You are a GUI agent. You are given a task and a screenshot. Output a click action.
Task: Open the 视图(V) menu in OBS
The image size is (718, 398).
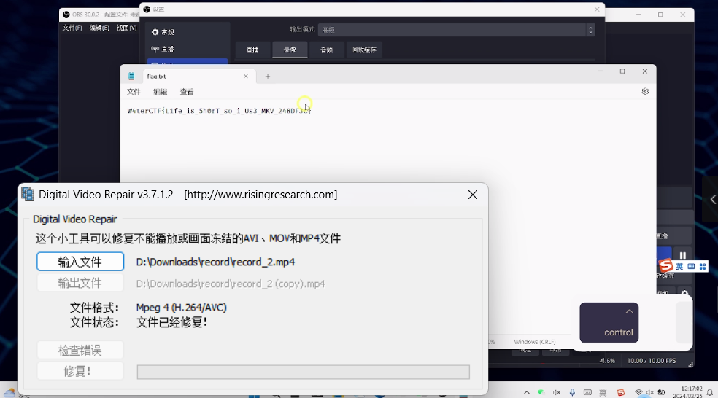click(x=126, y=28)
